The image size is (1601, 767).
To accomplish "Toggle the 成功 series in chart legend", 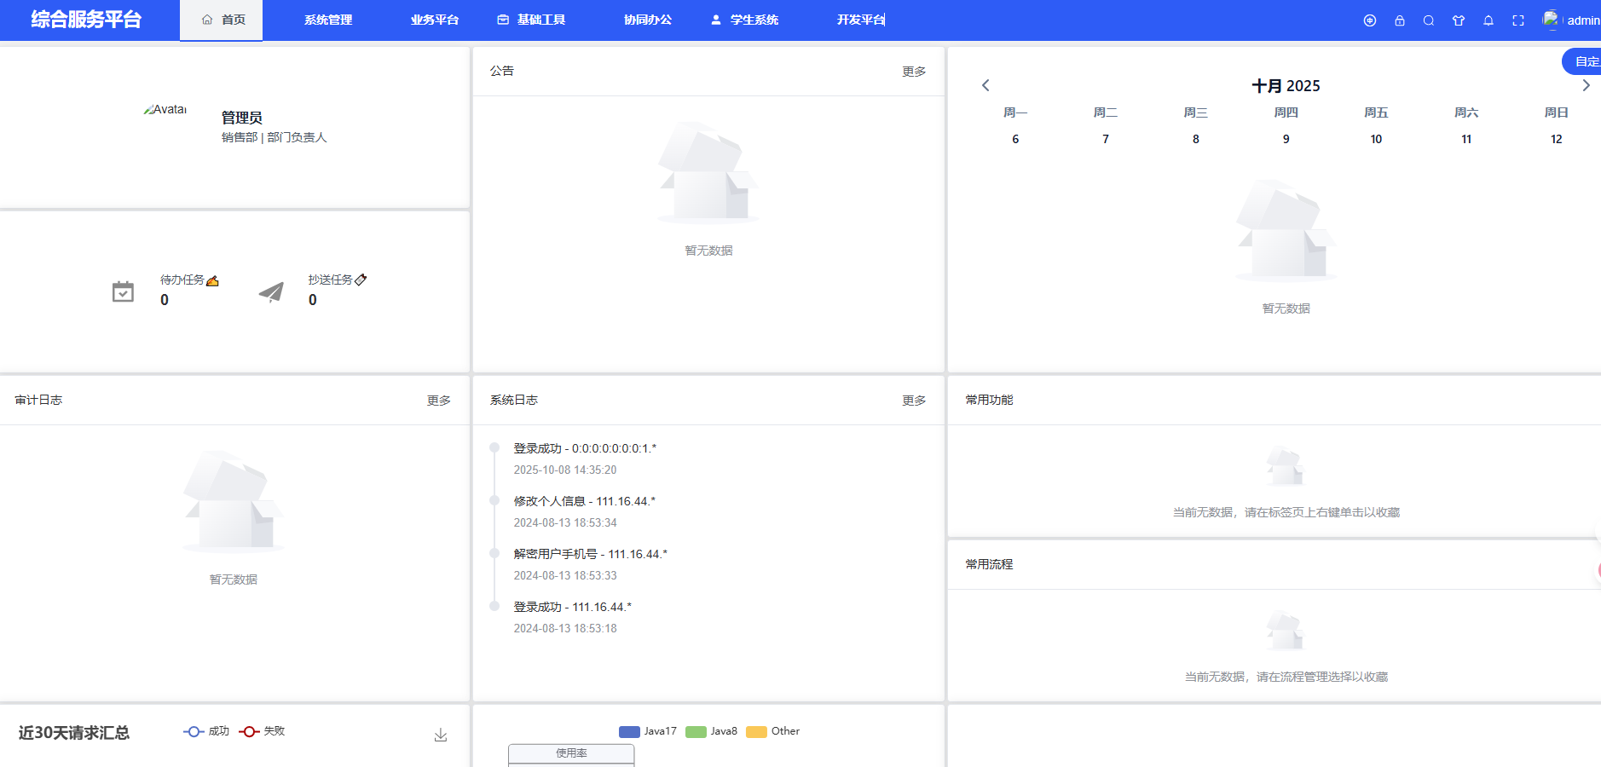I will point(206,731).
